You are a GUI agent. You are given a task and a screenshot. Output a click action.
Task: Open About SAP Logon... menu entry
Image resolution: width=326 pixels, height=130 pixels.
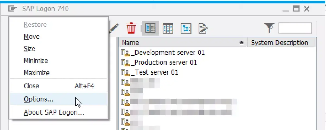[58, 112]
